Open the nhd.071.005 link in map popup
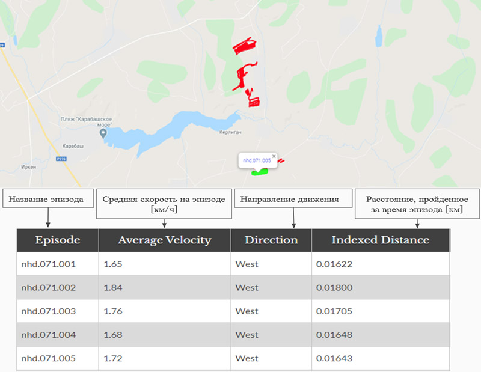The height and width of the screenshot is (372, 481). [257, 160]
